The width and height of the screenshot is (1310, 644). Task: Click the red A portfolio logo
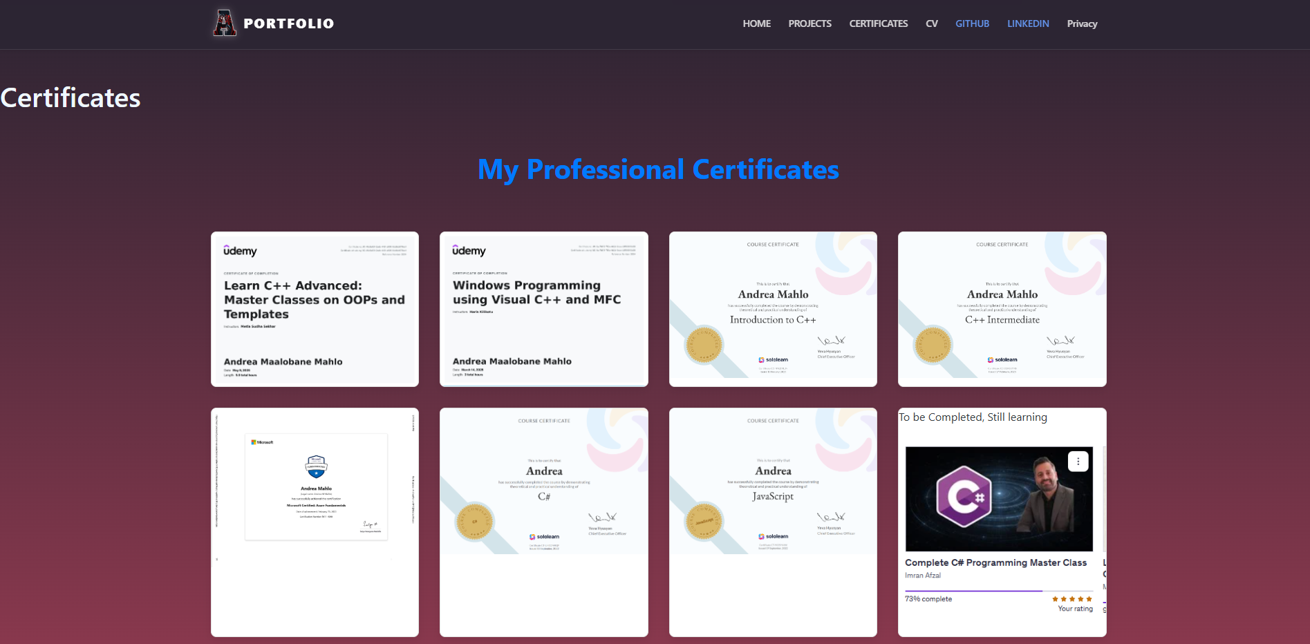coord(224,23)
